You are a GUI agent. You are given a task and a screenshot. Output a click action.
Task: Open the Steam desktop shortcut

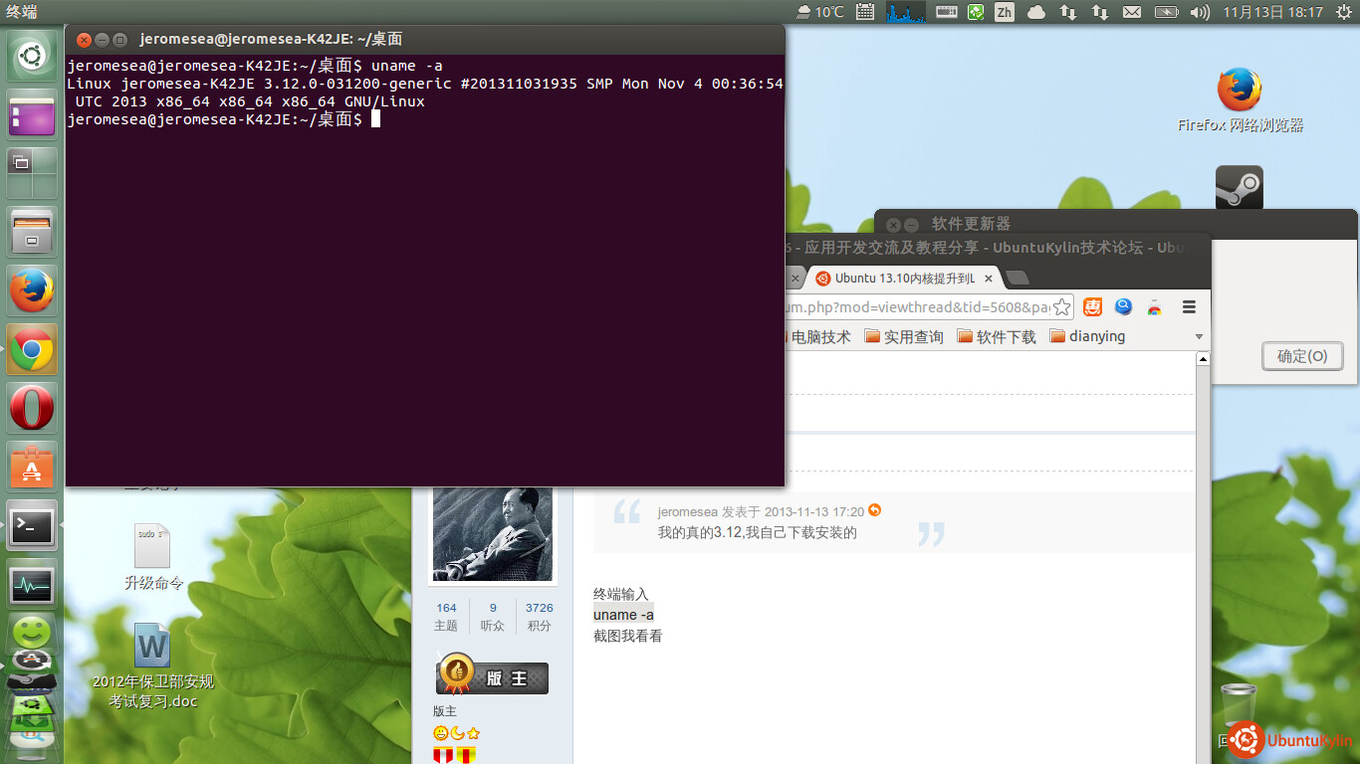click(x=1239, y=188)
